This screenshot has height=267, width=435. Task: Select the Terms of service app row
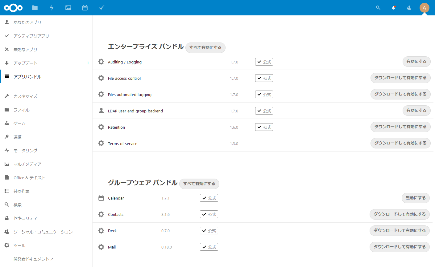122,144
